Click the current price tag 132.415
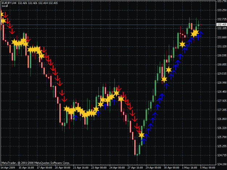The width and height of the screenshot is (227, 170). [222, 25]
